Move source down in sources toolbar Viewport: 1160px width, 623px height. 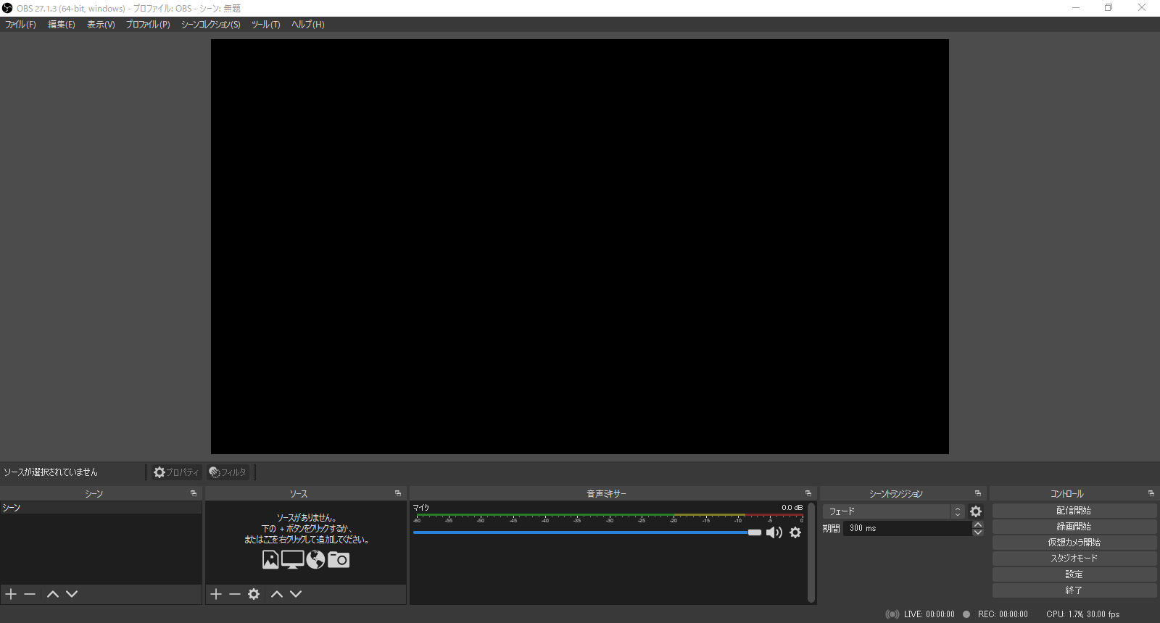(x=296, y=594)
